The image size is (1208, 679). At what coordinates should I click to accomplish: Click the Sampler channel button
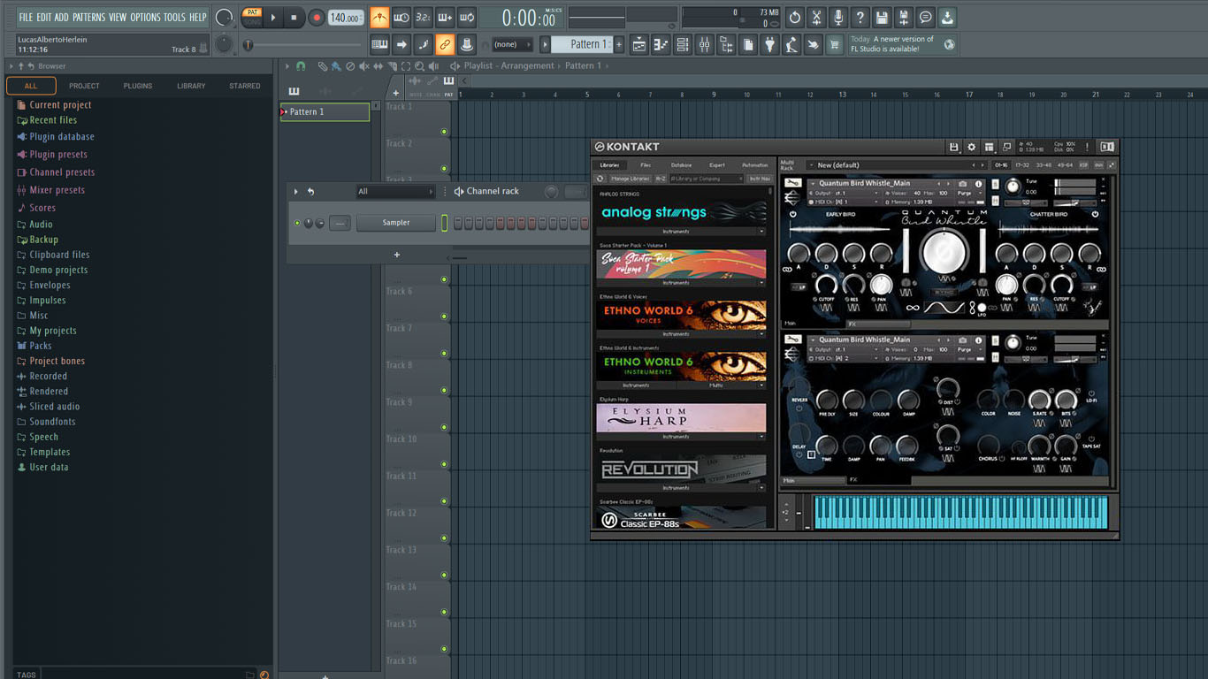(396, 223)
